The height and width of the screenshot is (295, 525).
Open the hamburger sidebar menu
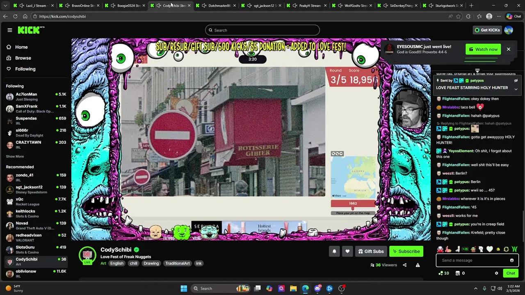point(9,30)
